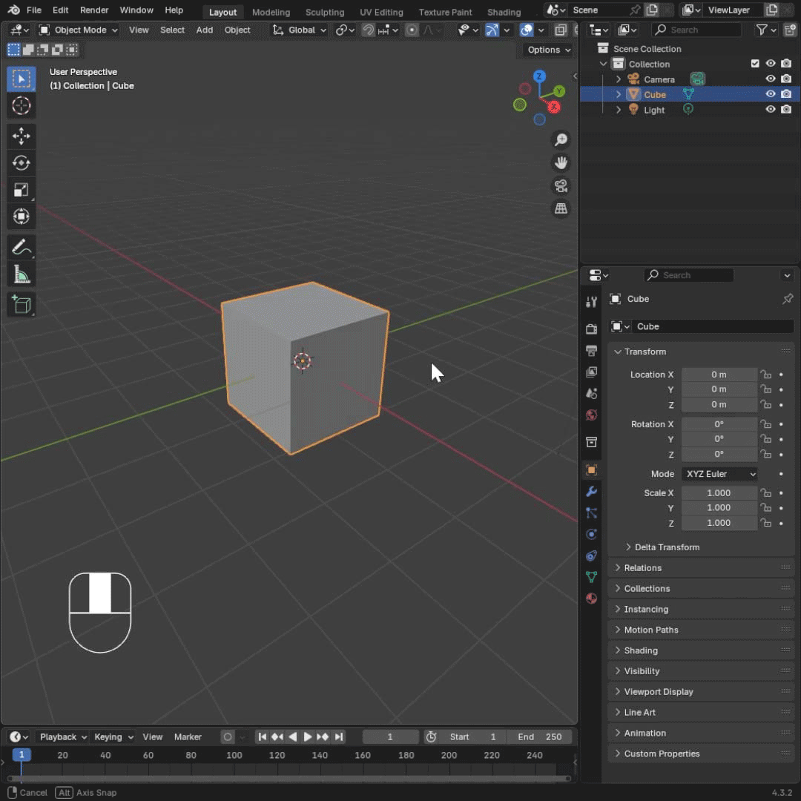The width and height of the screenshot is (801, 801).
Task: Click the End frame field
Action: (x=540, y=736)
